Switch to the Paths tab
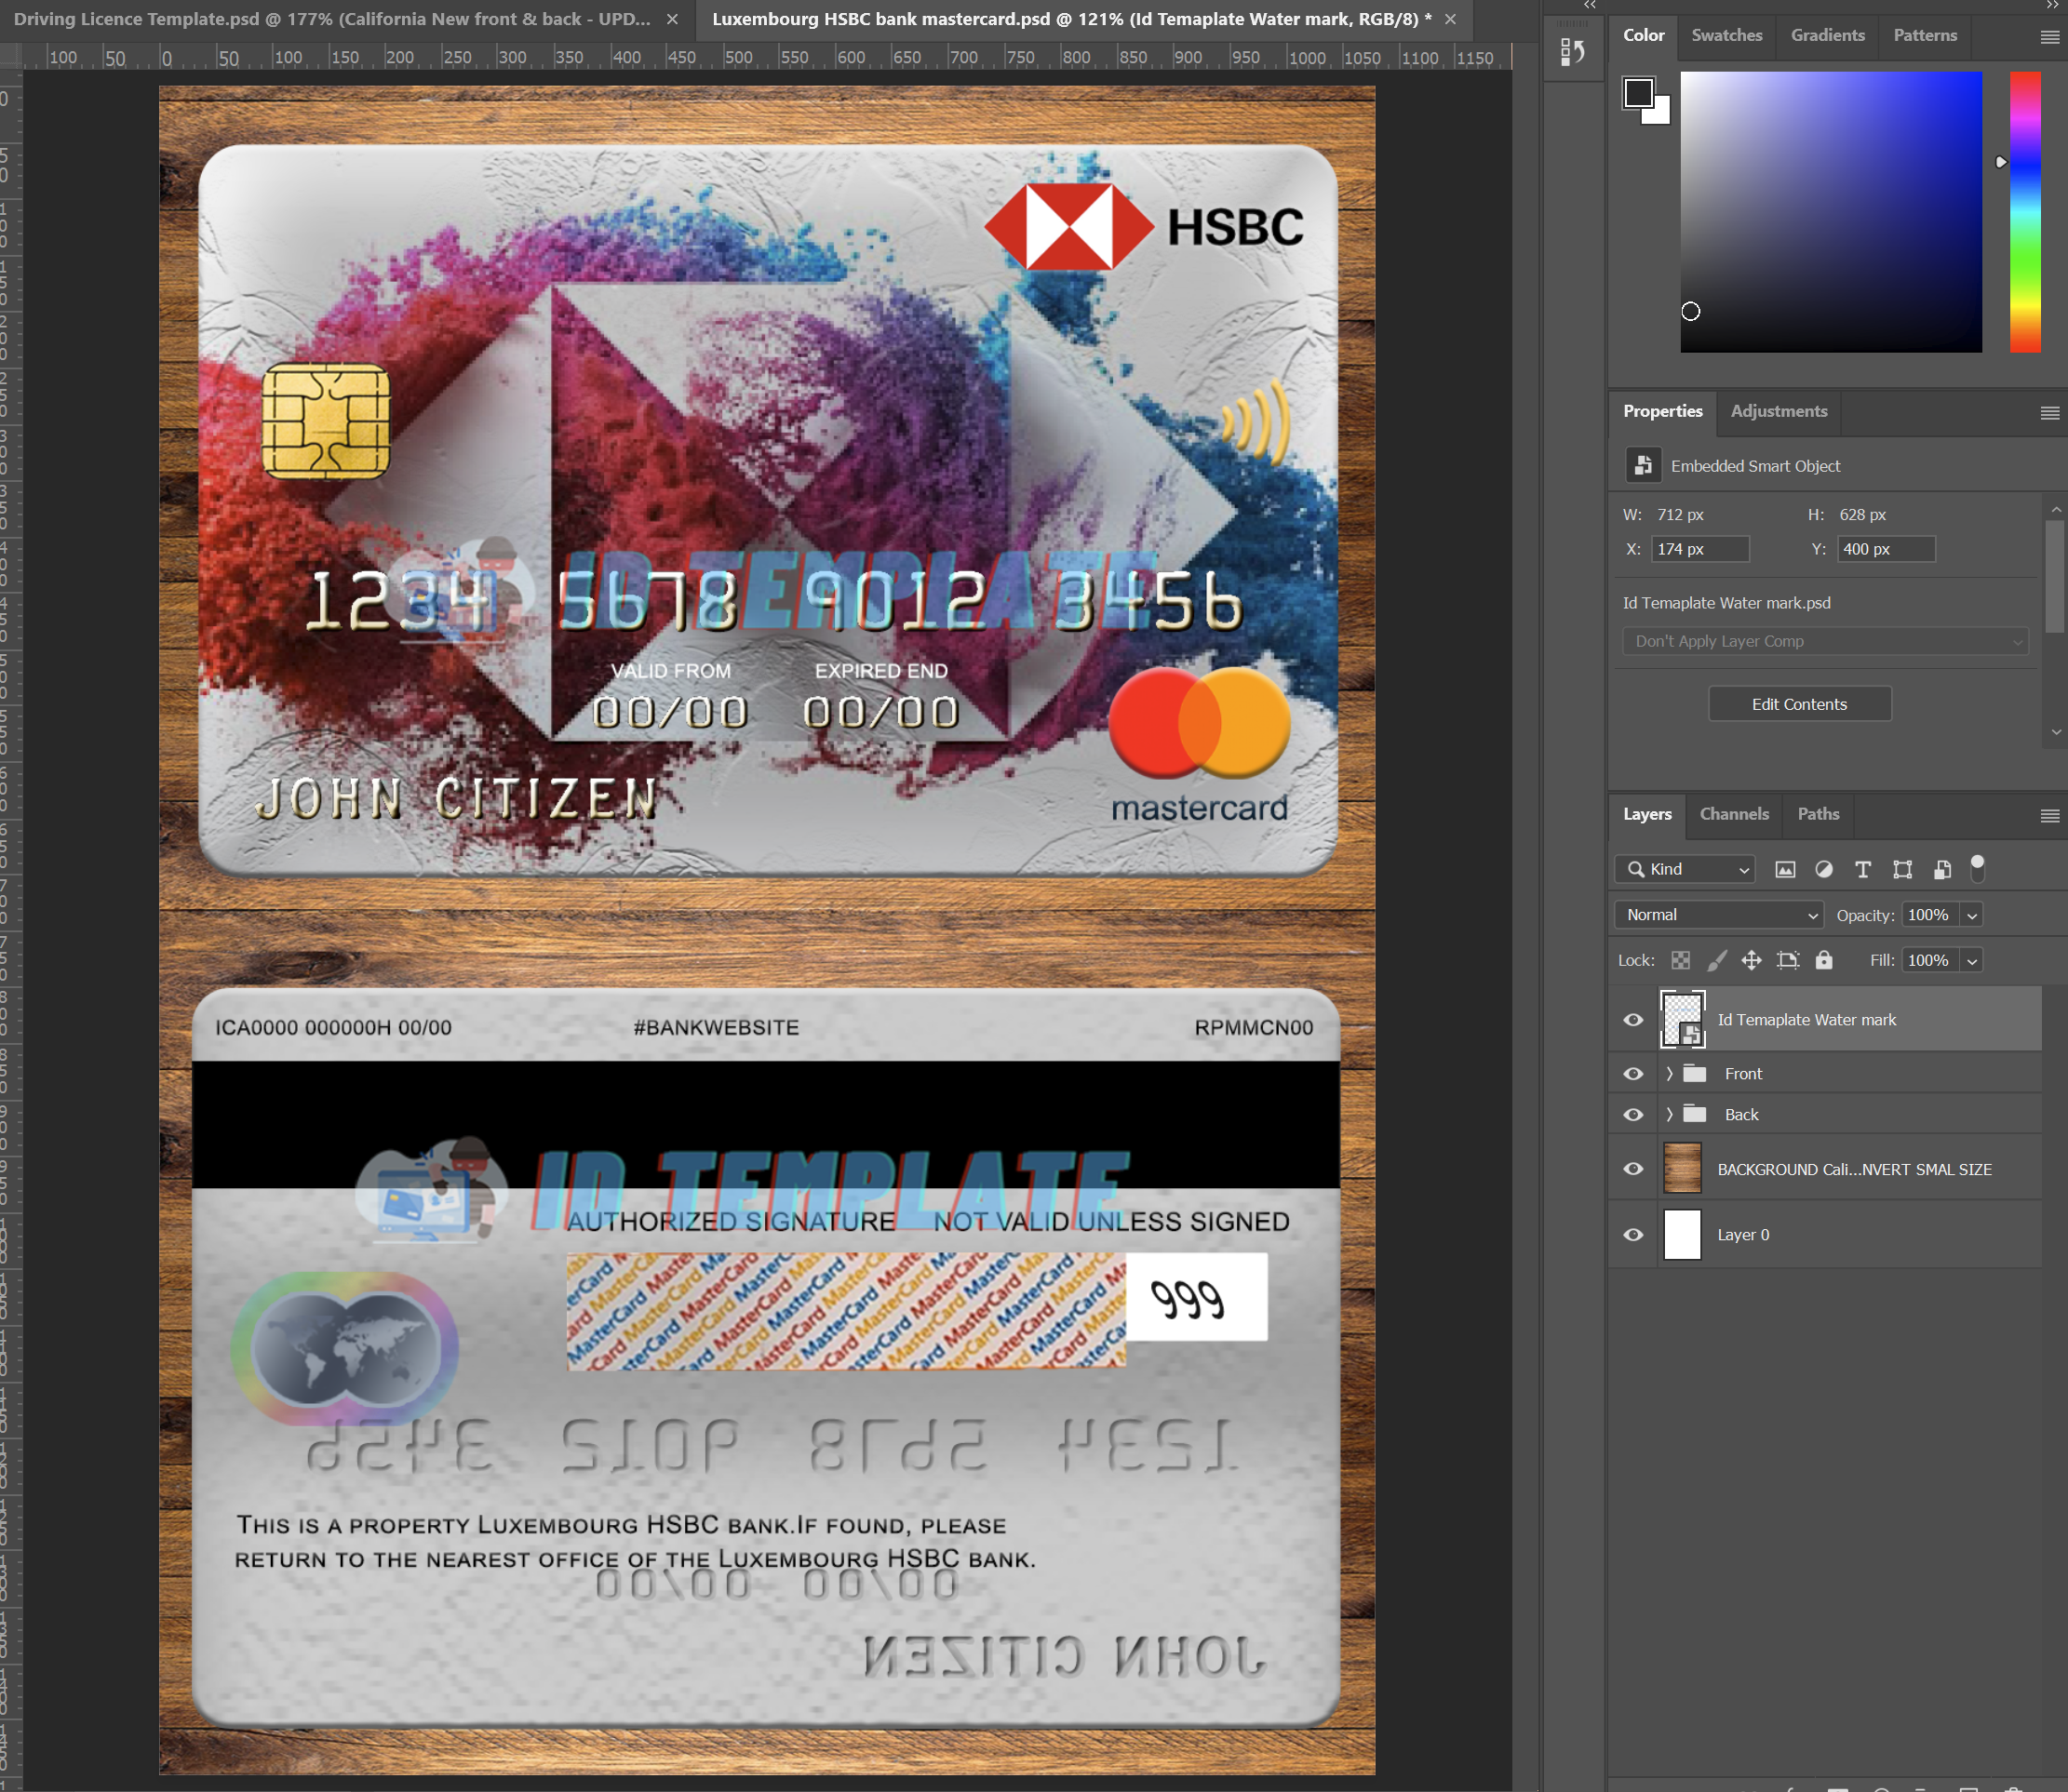The width and height of the screenshot is (2068, 1792). pyautogui.click(x=1818, y=814)
